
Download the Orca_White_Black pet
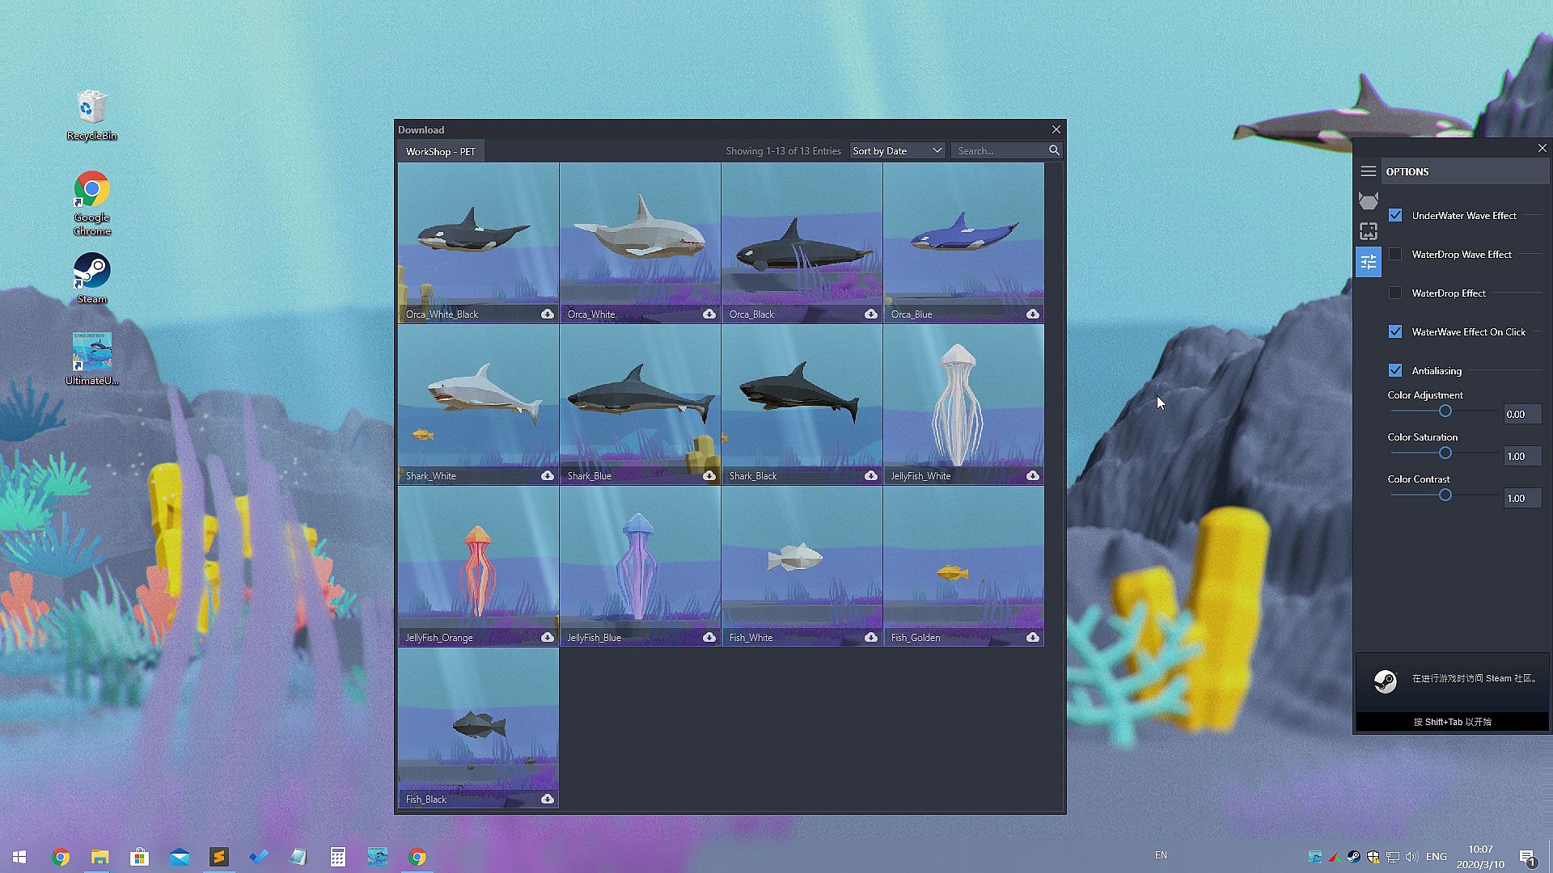[548, 314]
